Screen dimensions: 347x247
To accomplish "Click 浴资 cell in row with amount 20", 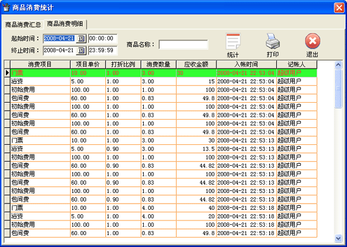I will (40, 216).
